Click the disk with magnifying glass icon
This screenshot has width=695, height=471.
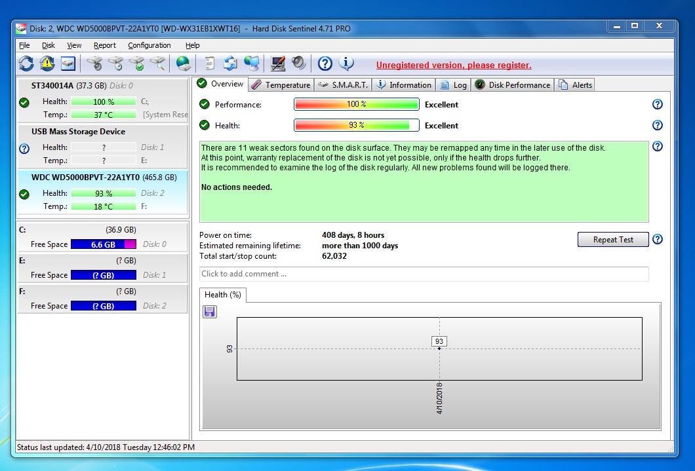click(158, 64)
